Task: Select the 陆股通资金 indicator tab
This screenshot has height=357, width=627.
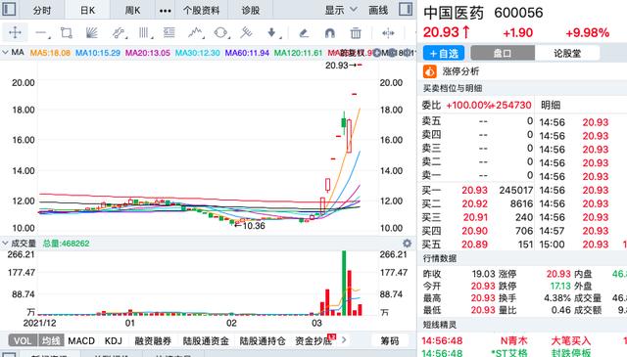Action: (206, 340)
